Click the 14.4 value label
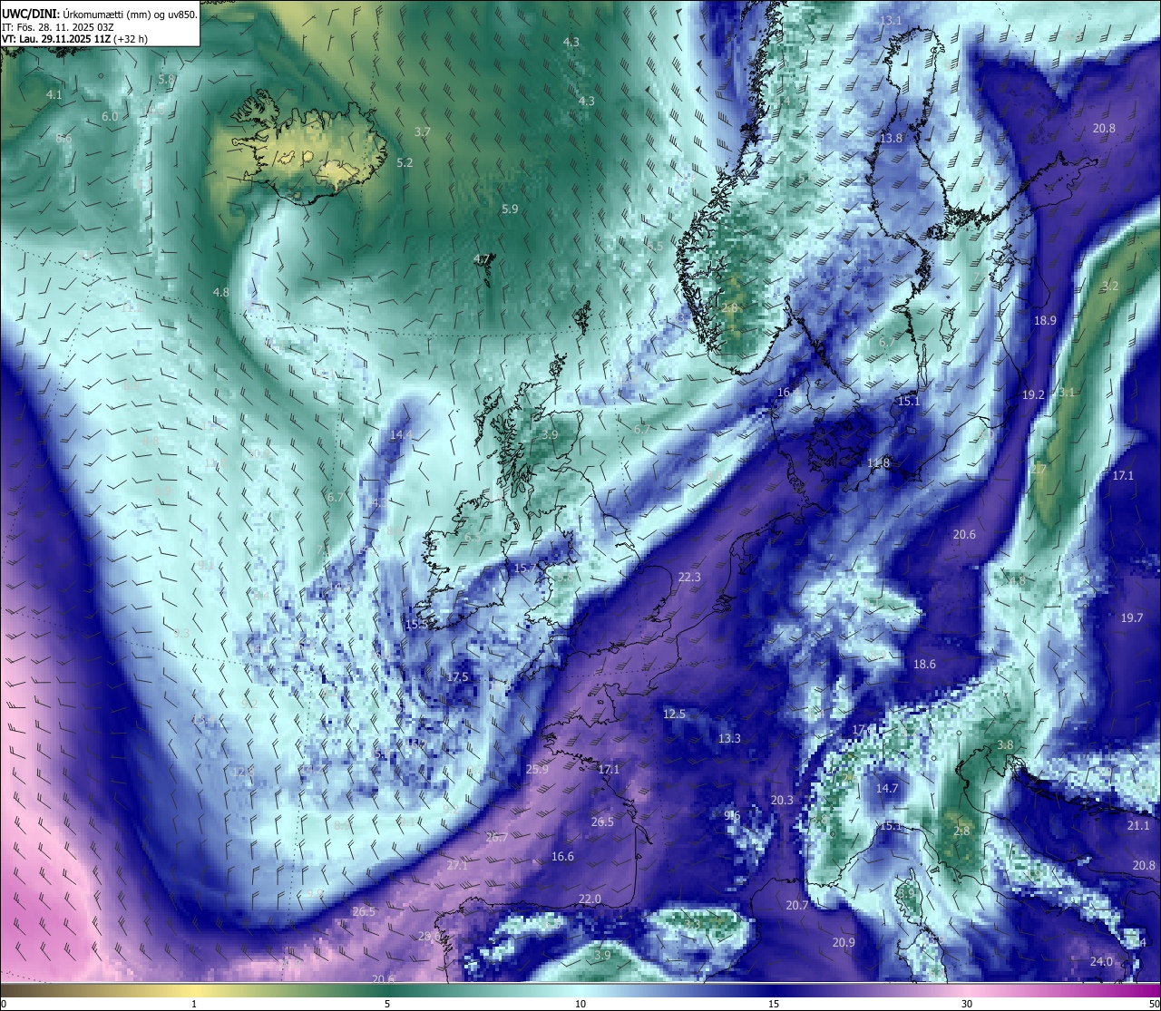 401,435
